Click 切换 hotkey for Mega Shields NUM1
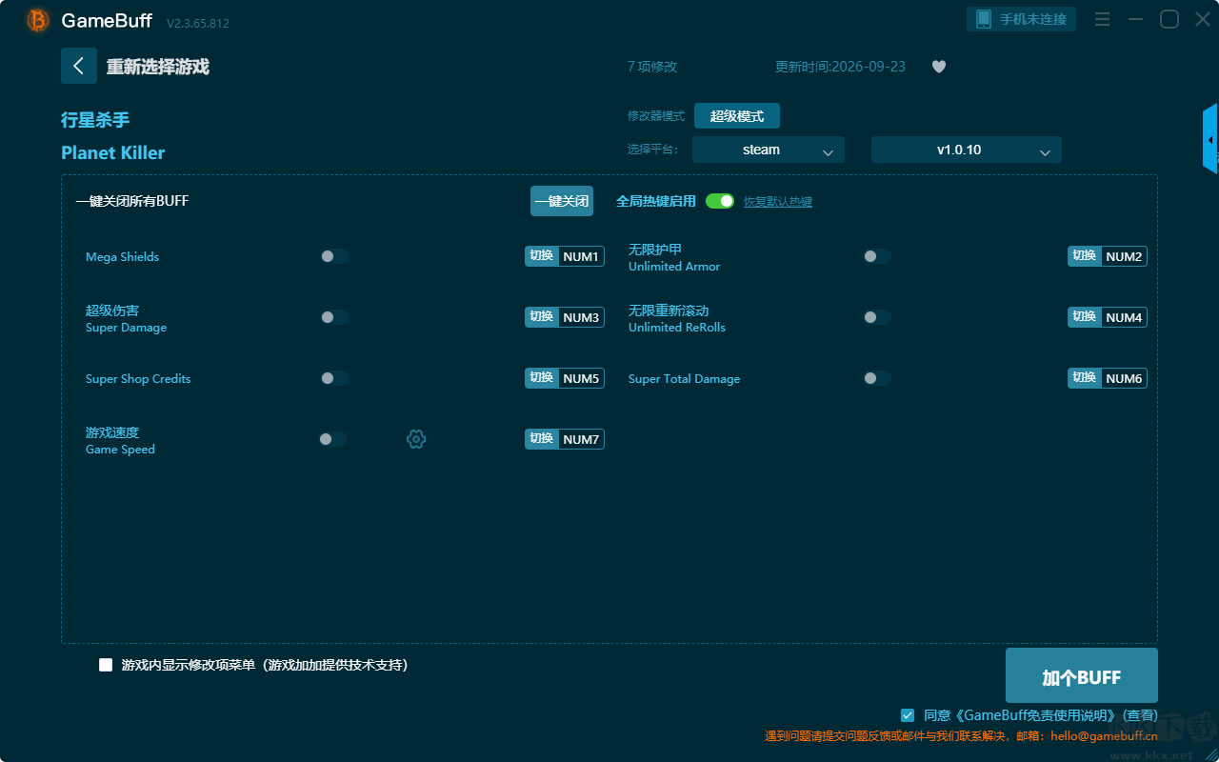 pos(542,256)
